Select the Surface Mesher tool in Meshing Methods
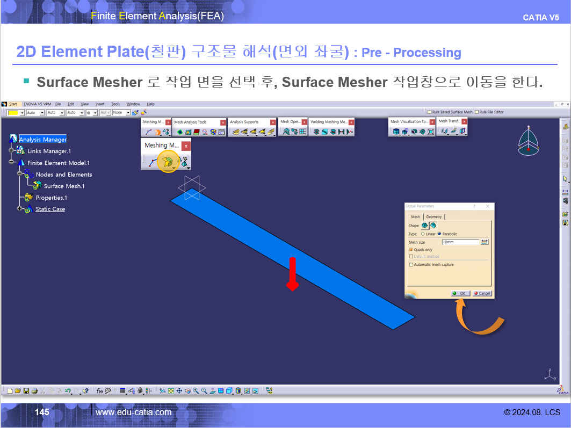This screenshot has width=571, height=428. click(167, 162)
